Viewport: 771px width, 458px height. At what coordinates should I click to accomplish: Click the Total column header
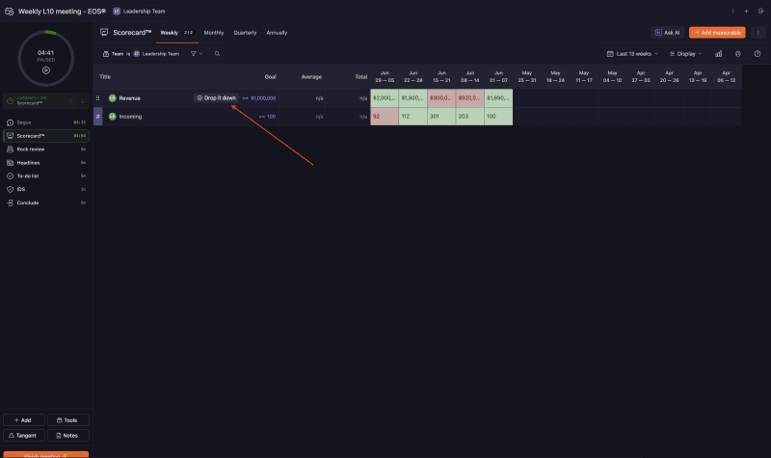(x=360, y=77)
